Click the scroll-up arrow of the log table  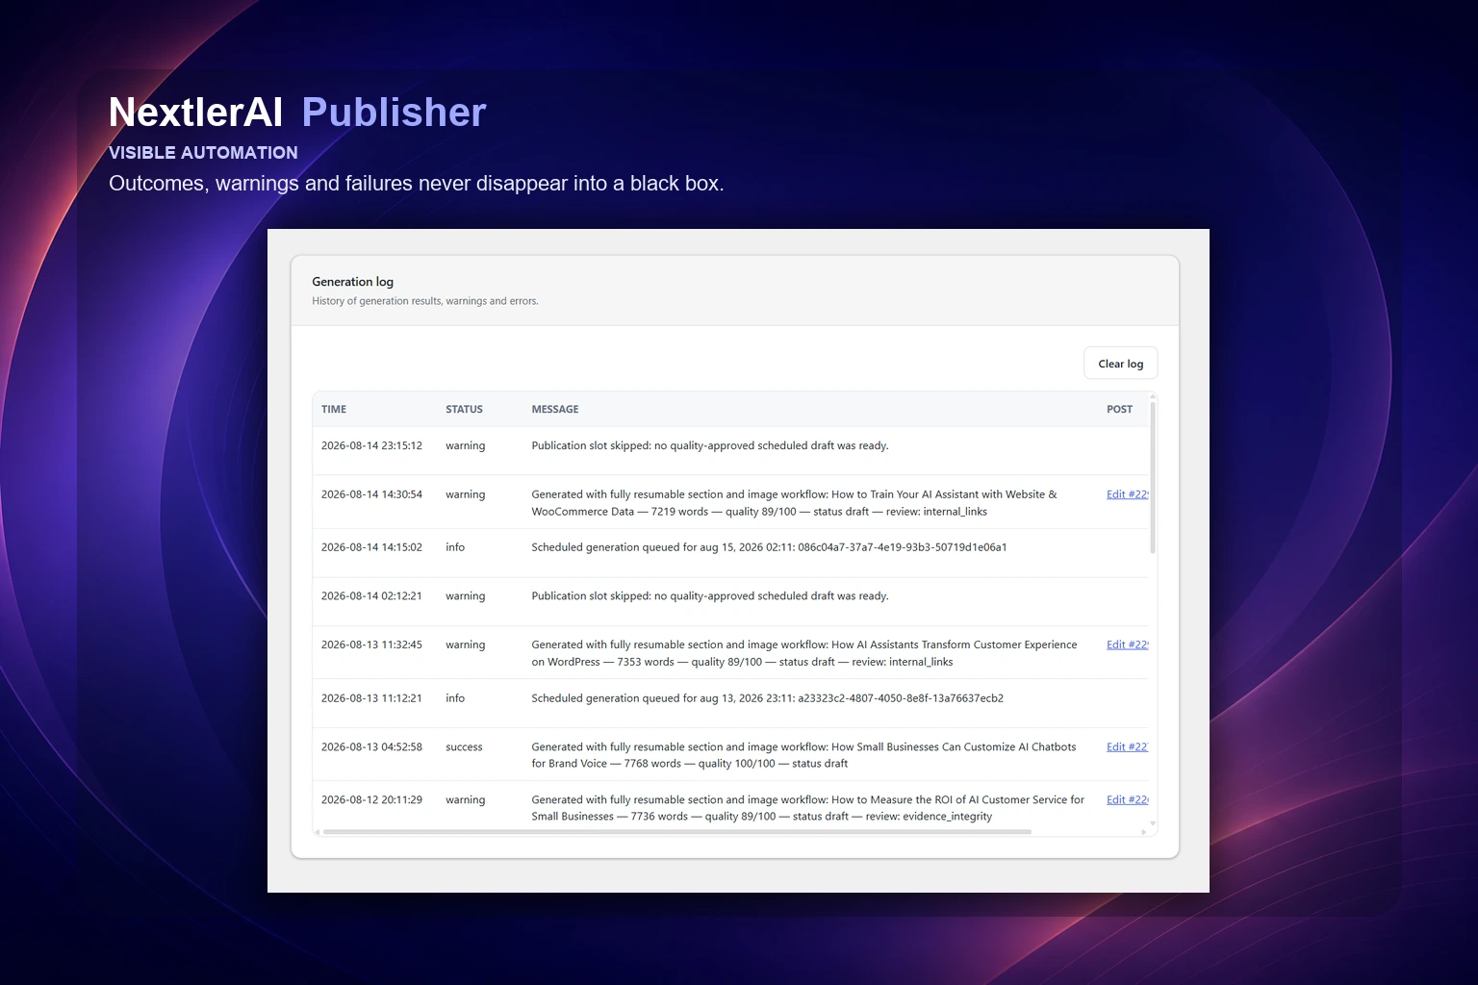coord(1153,396)
